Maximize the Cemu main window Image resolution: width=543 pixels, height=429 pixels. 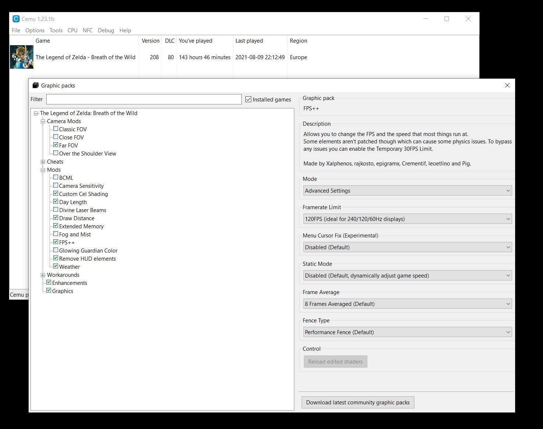[447, 19]
